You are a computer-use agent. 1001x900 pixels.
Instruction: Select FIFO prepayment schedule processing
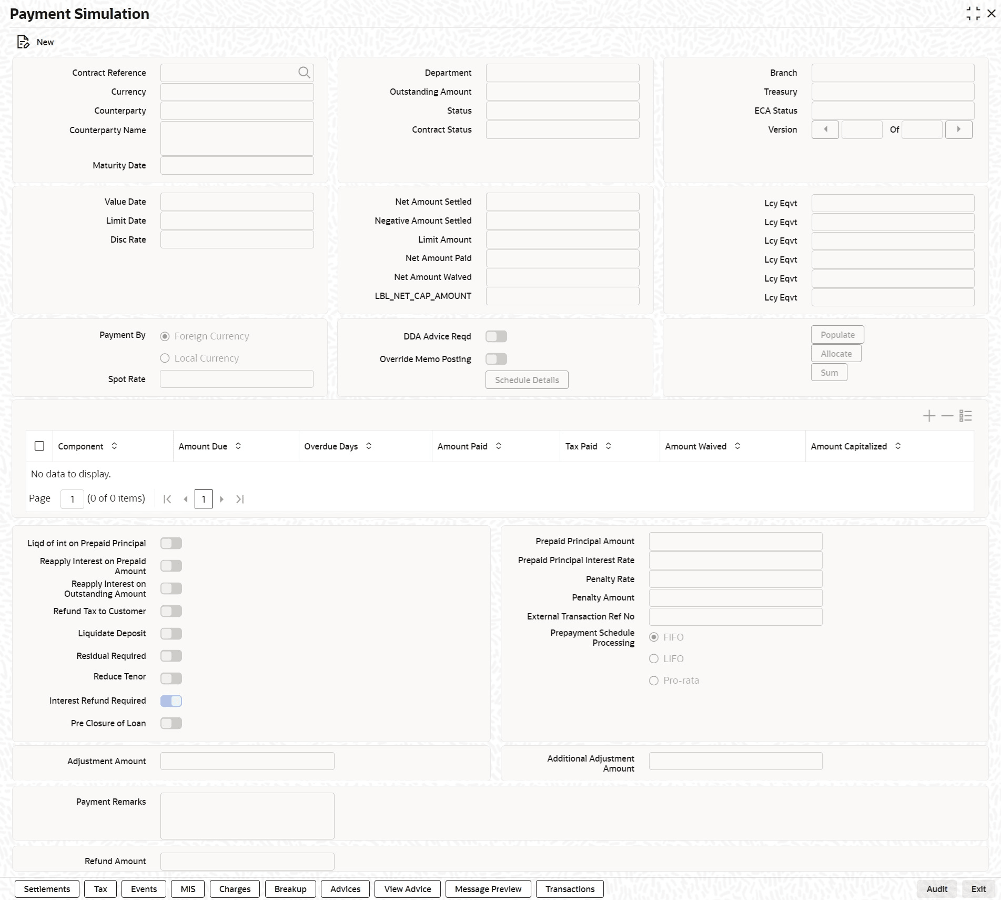[654, 637]
